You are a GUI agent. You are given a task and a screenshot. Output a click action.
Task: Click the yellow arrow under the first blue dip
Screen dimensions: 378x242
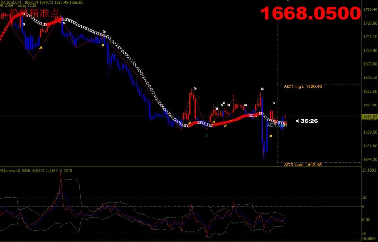(41, 47)
